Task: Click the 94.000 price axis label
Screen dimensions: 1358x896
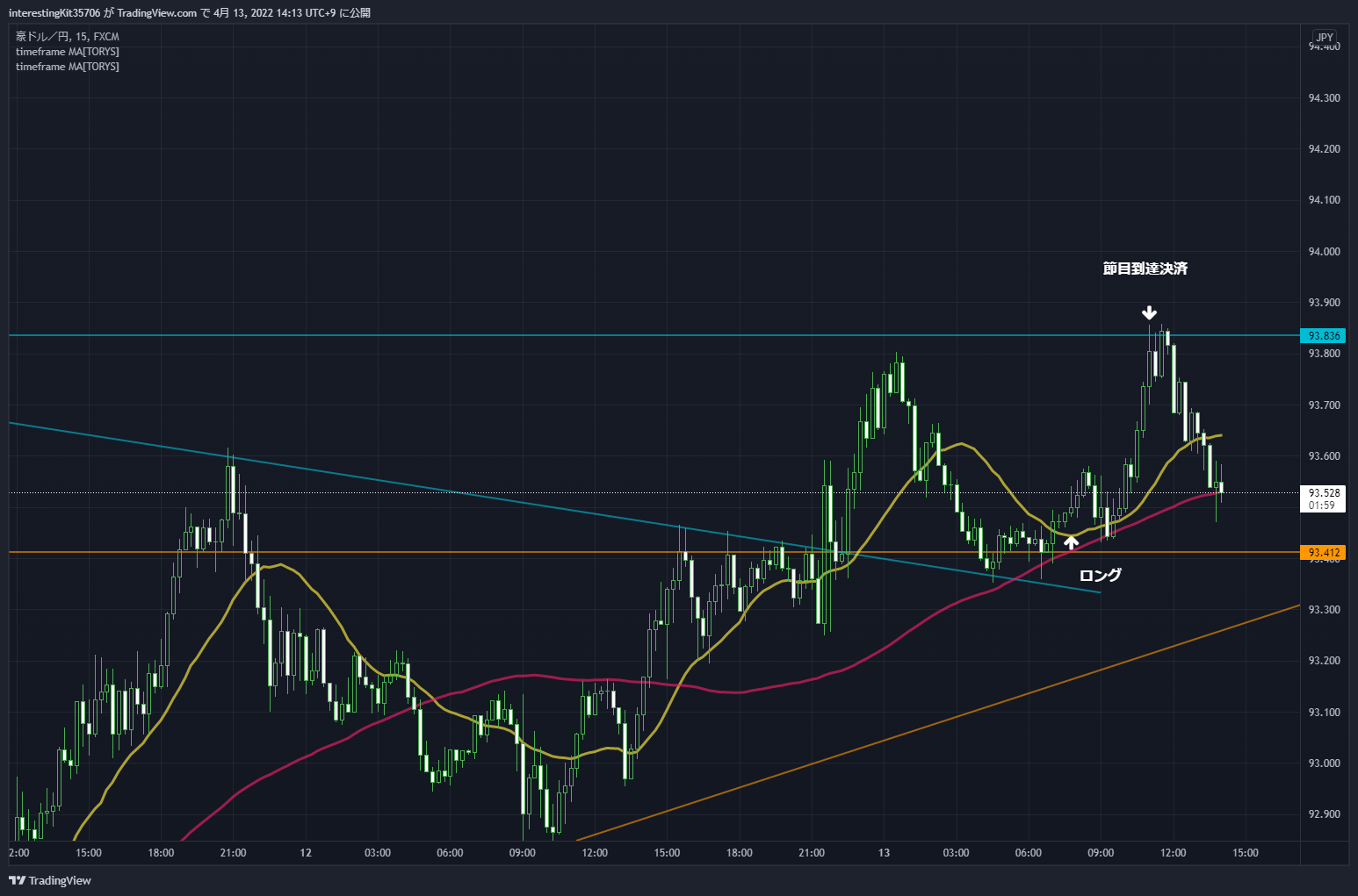Action: tap(1324, 252)
